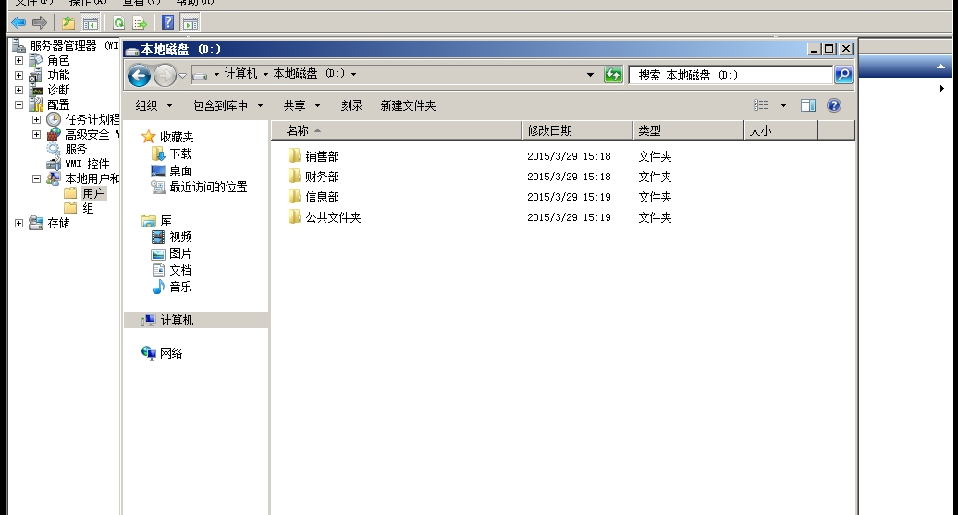Viewport: 958px width, 515px height.
Task: Open the 视频 library
Action: (x=181, y=237)
